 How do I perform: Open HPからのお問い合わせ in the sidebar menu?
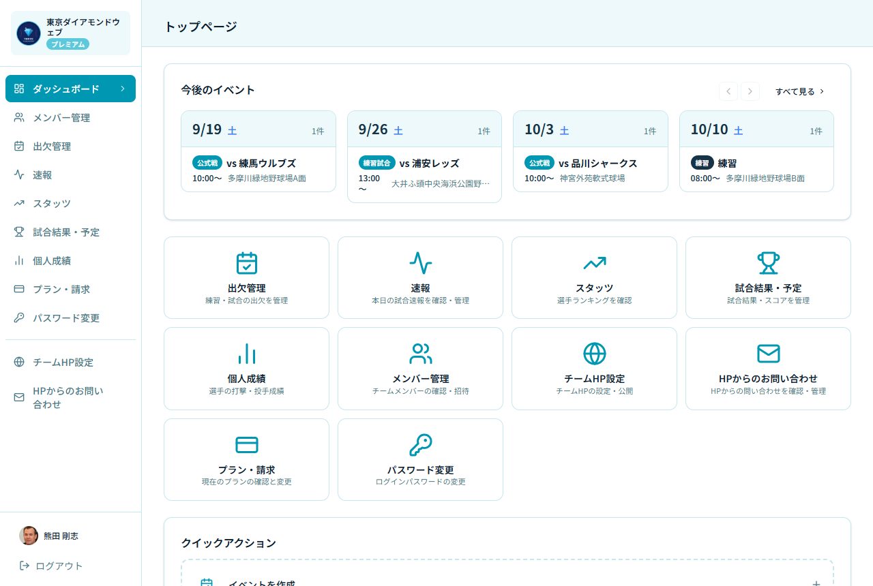point(71,398)
